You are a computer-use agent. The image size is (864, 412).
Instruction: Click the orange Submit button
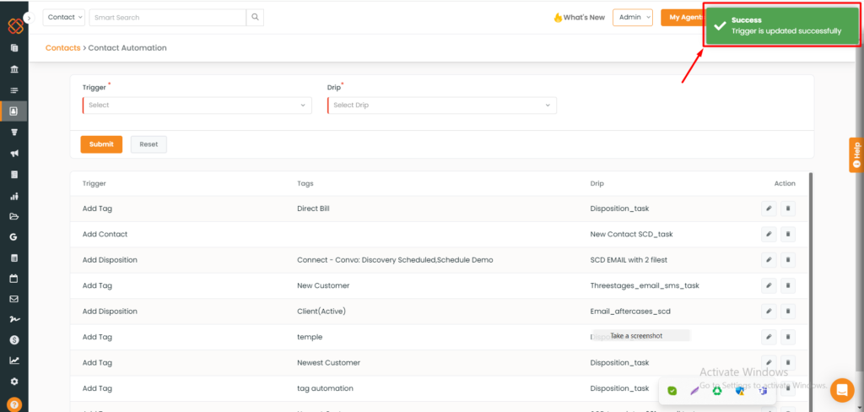click(x=101, y=144)
